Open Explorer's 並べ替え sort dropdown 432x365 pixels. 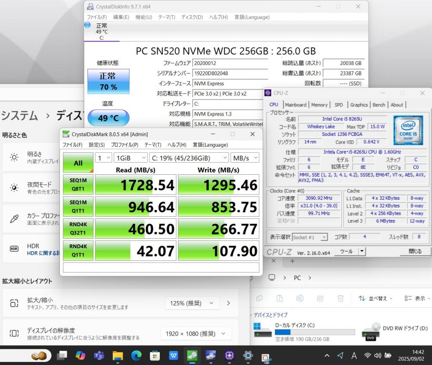[375, 298]
